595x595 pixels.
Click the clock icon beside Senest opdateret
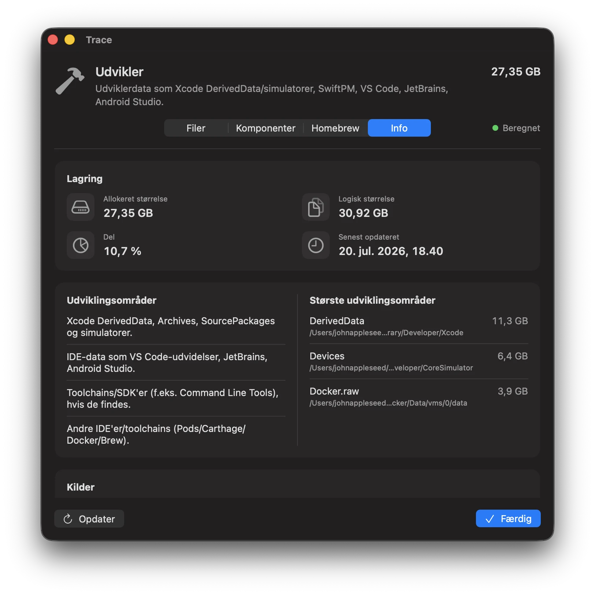click(x=316, y=245)
